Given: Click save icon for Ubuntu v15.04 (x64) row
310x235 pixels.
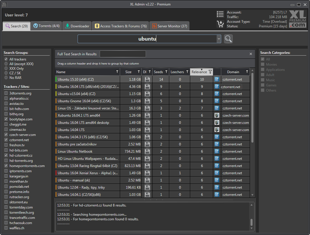Looking at the screenshot, I should tap(147, 94).
